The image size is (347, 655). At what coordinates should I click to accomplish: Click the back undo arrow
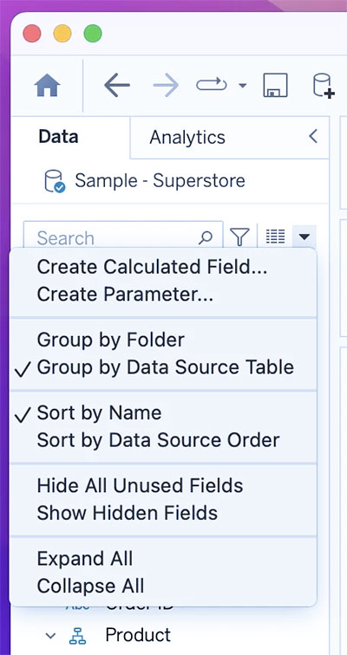[x=117, y=86]
